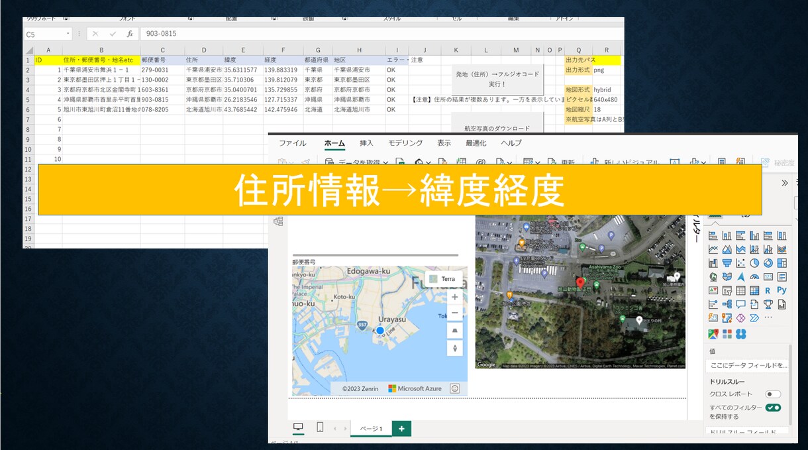Choose the R script visual icon

tap(768, 290)
